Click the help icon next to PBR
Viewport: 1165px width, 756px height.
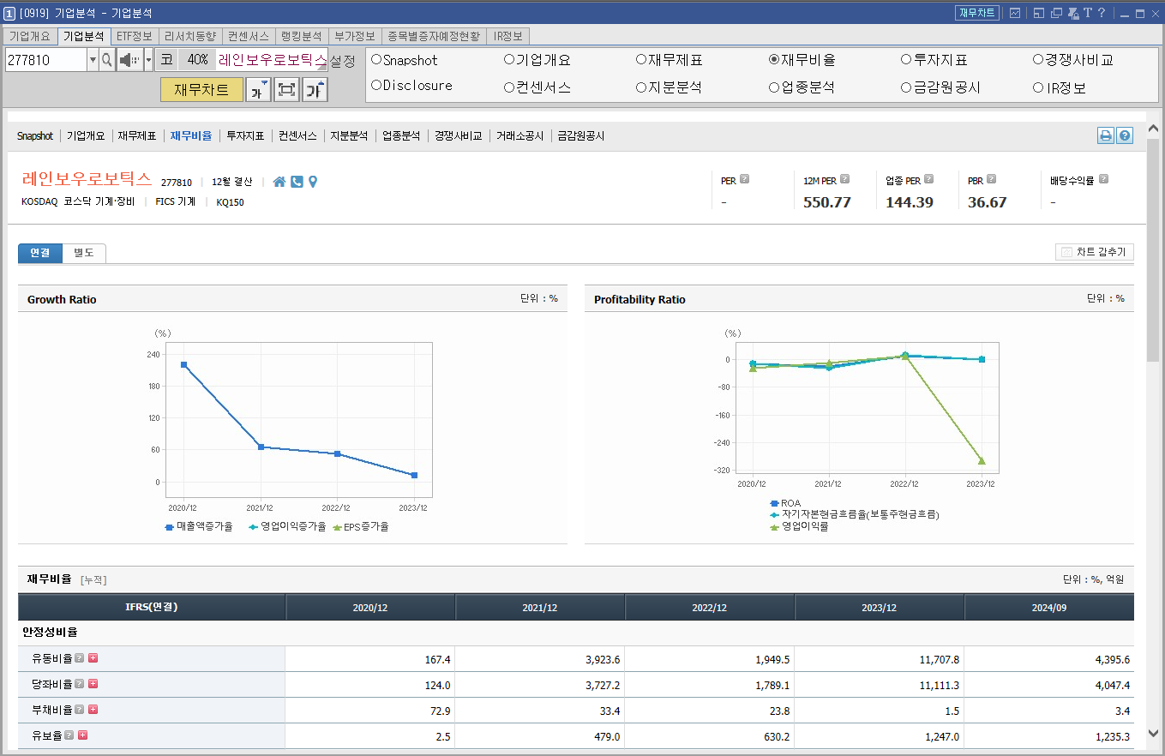pyautogui.click(x=991, y=179)
